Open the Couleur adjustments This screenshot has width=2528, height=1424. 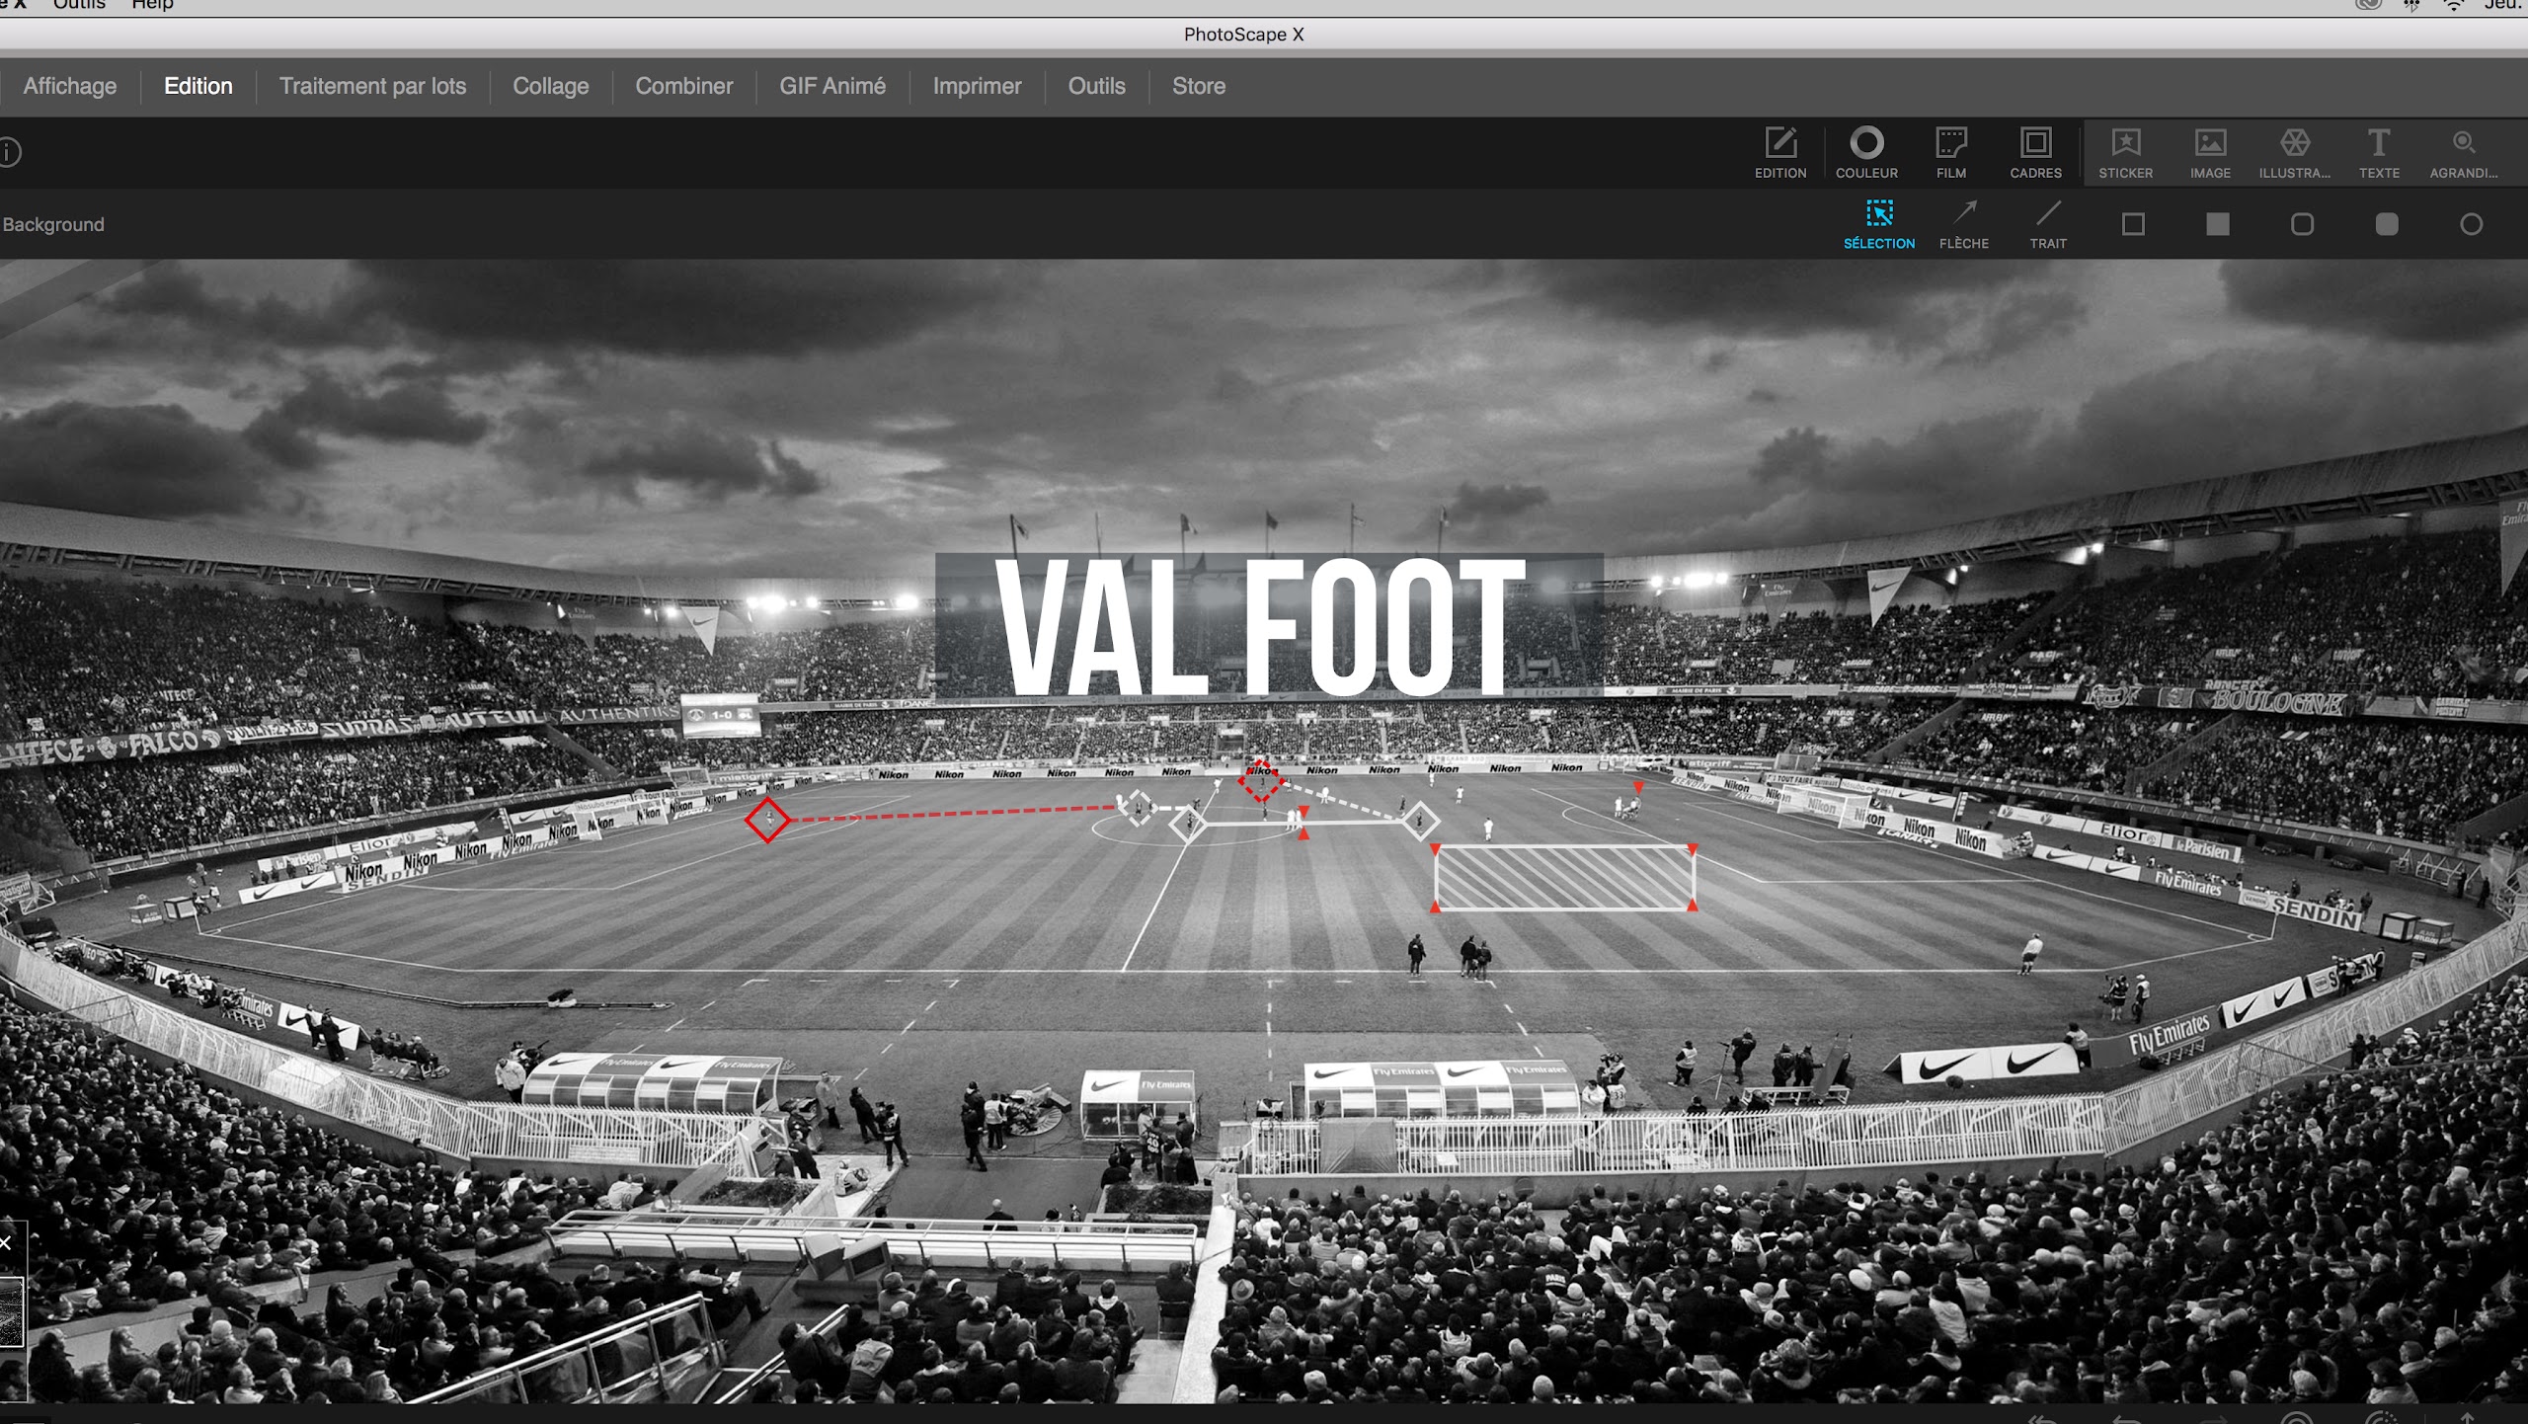[x=1866, y=153]
